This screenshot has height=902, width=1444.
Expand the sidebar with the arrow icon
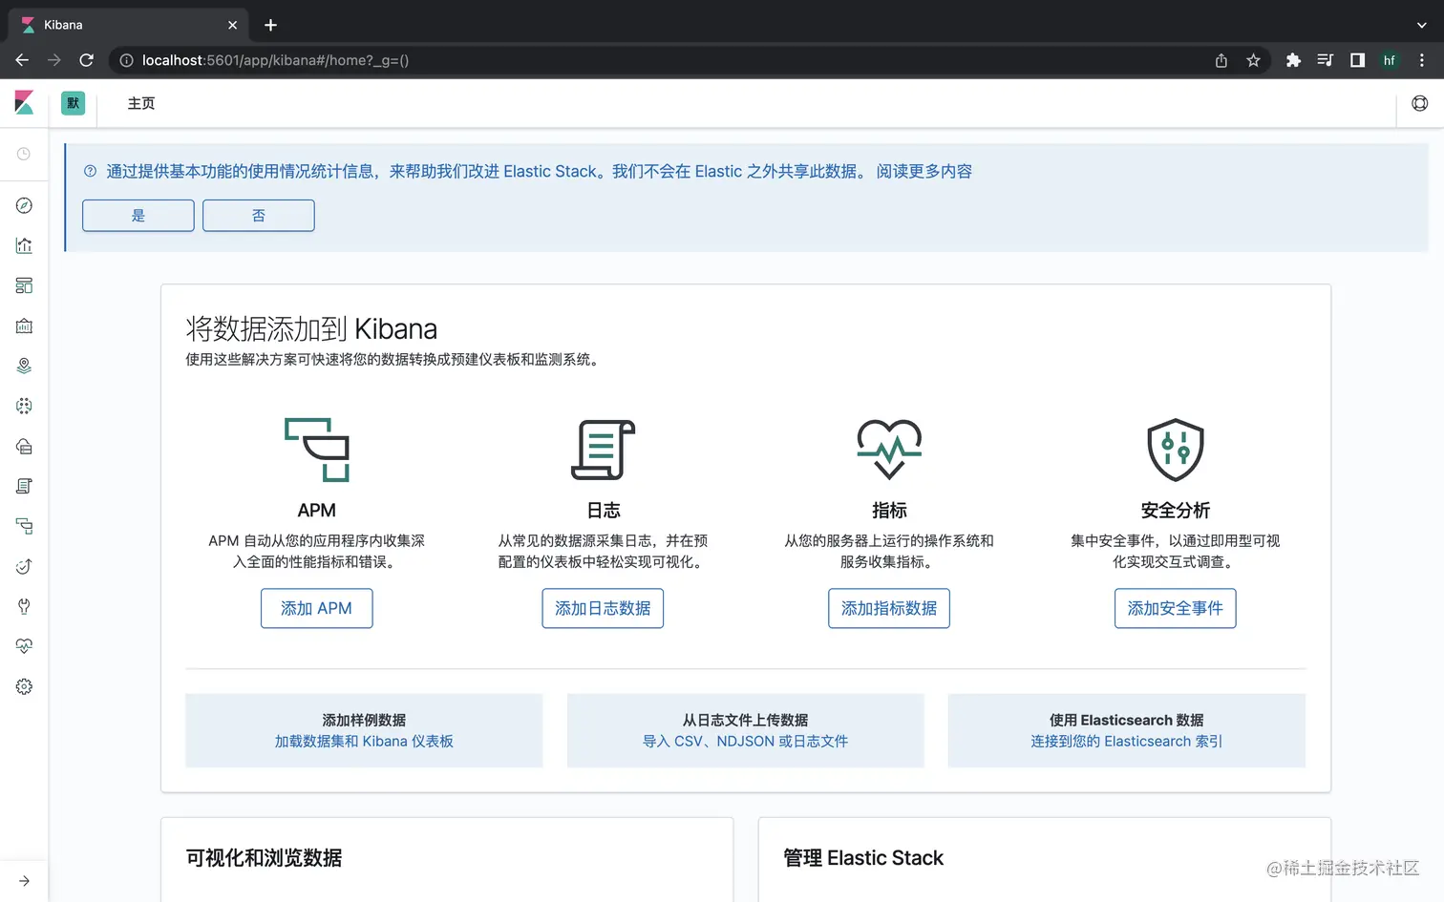pos(24,881)
